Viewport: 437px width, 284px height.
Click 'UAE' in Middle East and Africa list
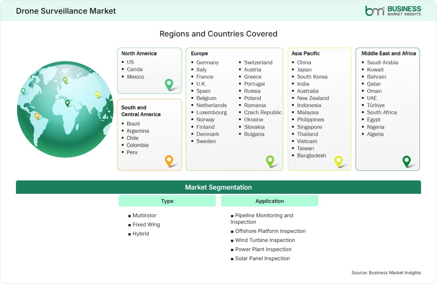coord(372,98)
